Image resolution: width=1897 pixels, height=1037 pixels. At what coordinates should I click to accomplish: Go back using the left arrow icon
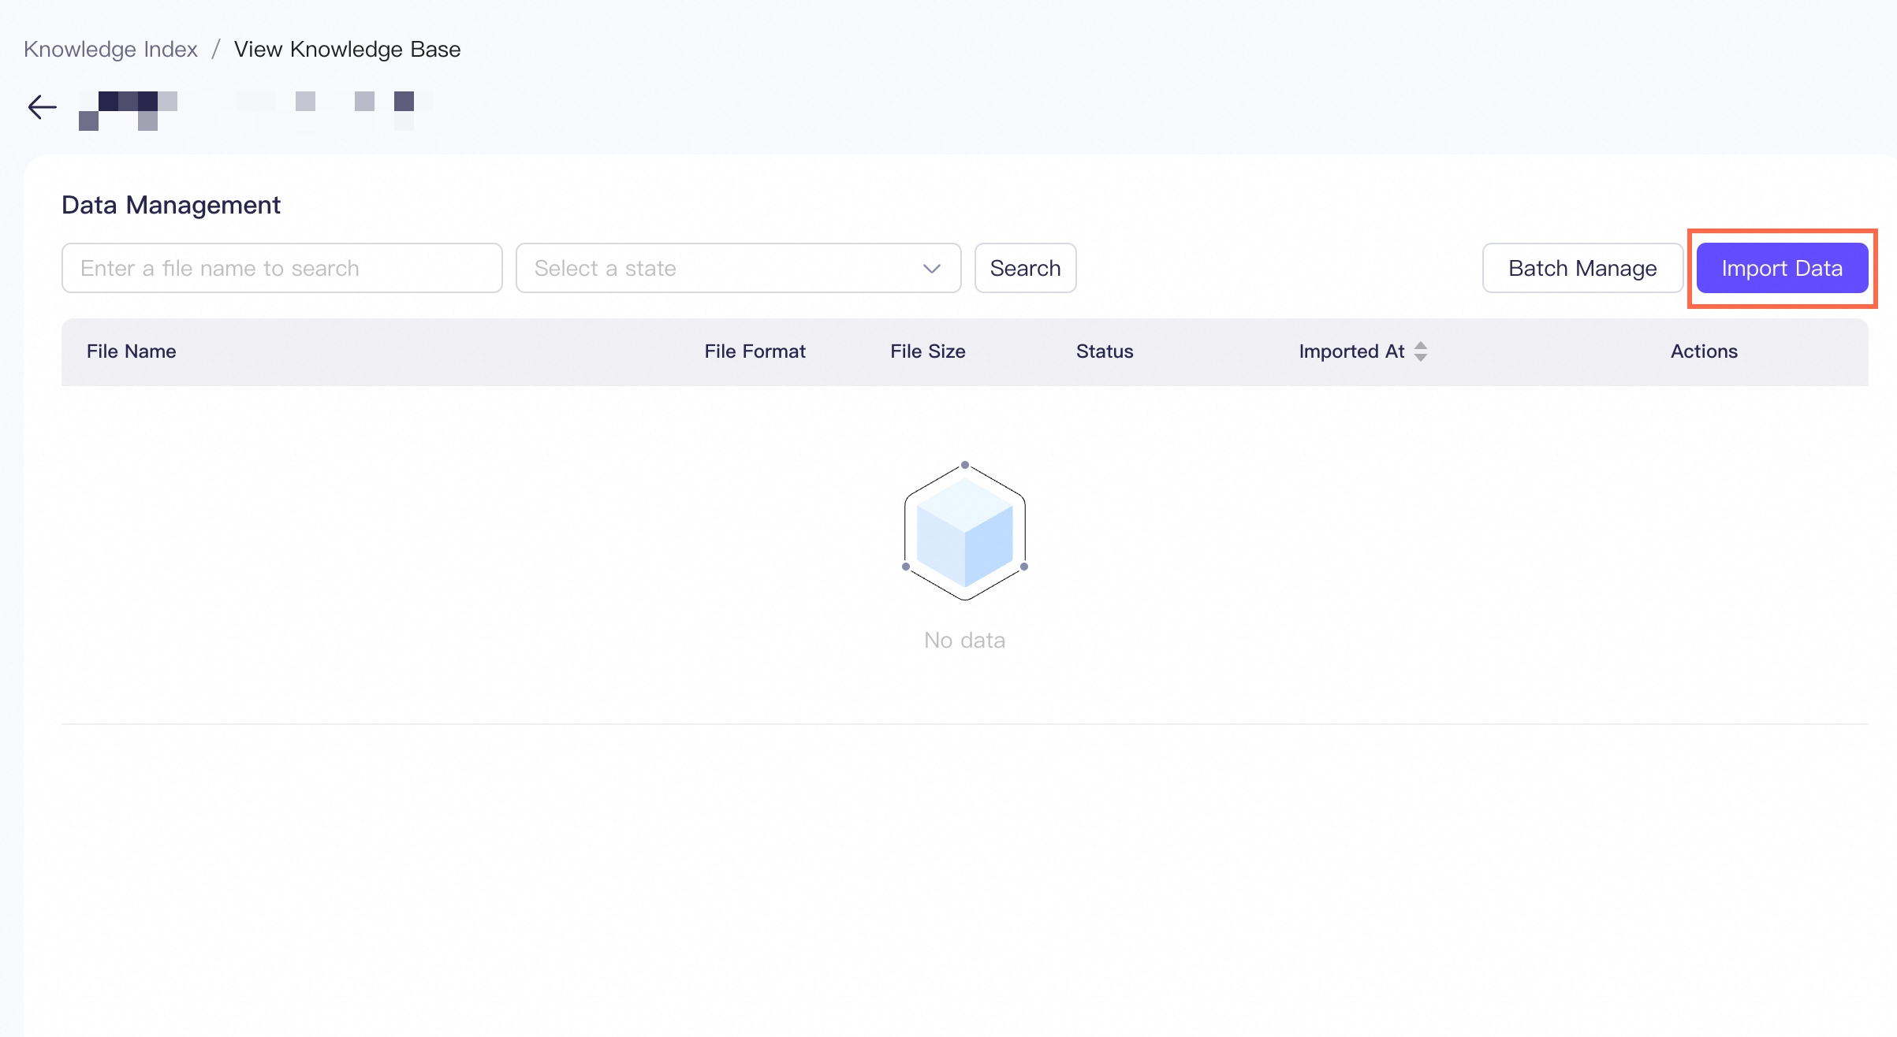coord(42,107)
